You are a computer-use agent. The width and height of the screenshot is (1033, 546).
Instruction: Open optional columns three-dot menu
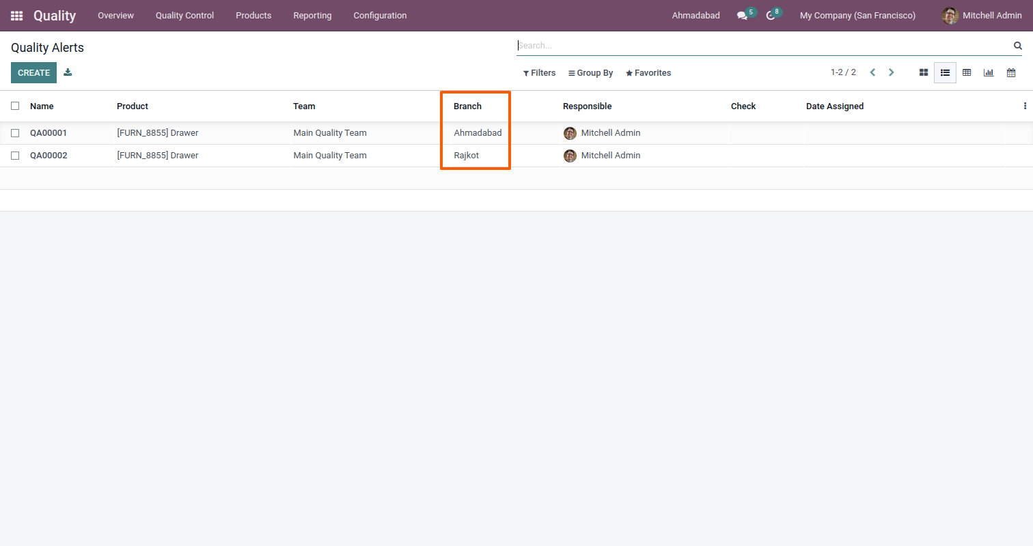click(x=1025, y=106)
